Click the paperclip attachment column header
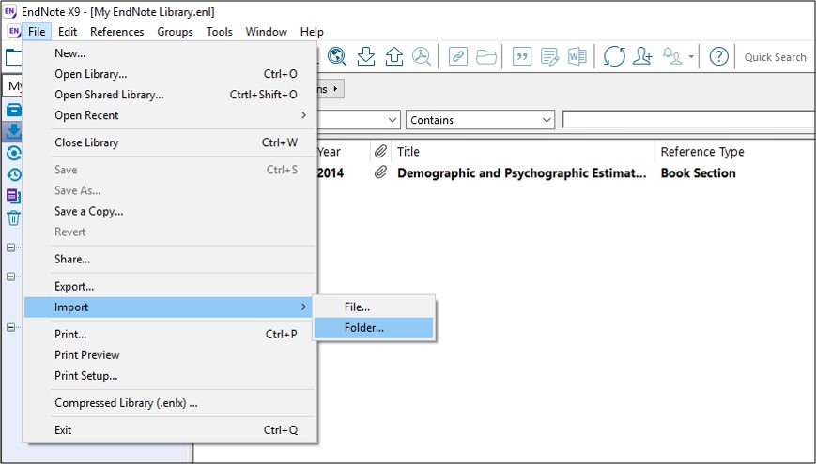This screenshot has width=816, height=464. [380, 152]
